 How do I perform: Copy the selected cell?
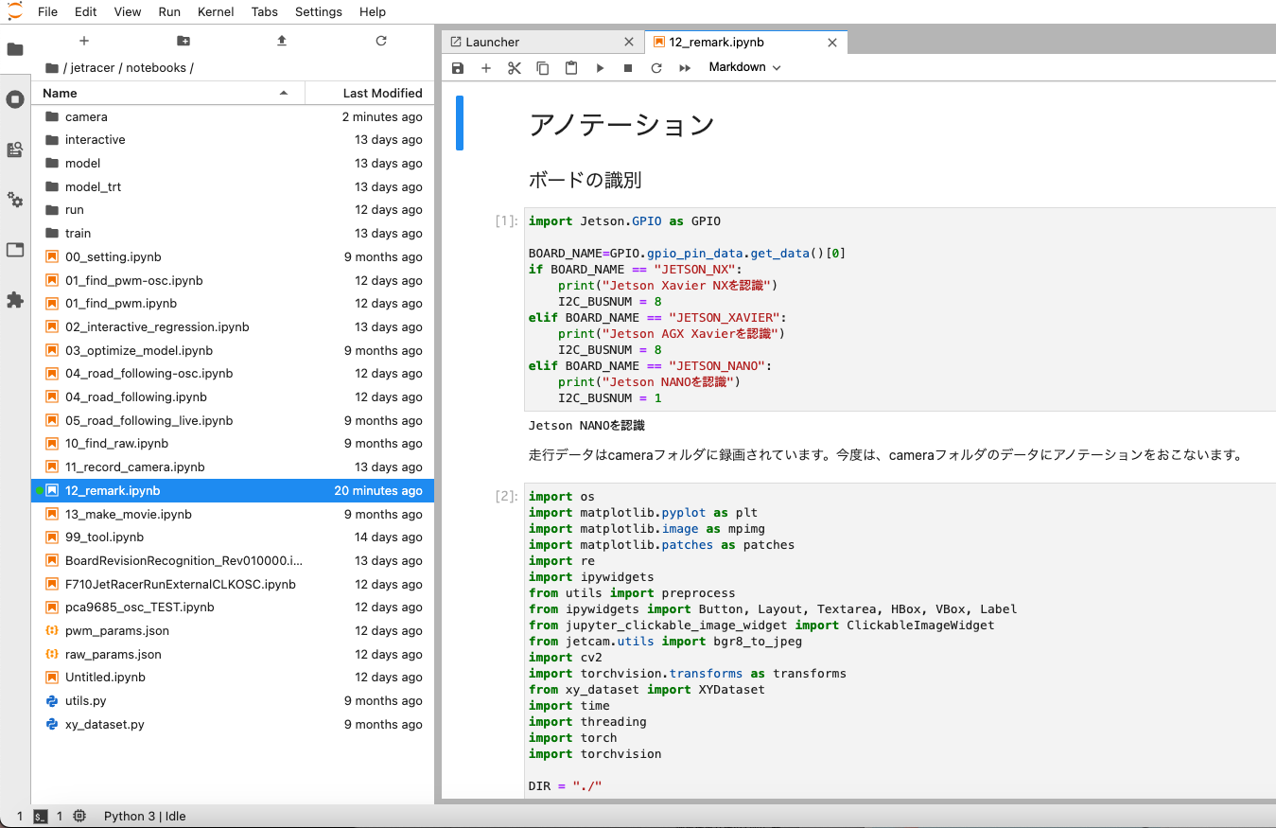(543, 68)
